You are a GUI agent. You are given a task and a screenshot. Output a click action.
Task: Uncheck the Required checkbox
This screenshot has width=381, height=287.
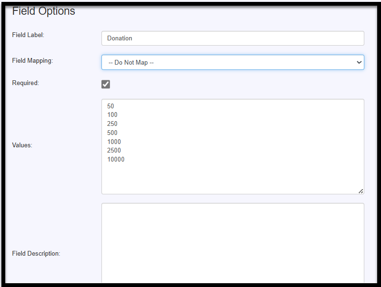[106, 84]
